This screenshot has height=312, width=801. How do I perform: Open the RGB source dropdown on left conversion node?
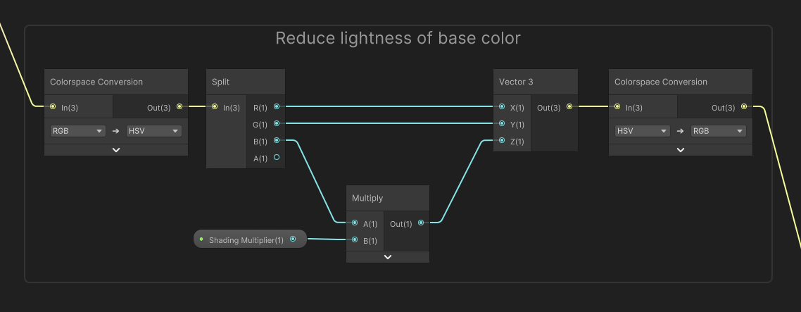77,131
